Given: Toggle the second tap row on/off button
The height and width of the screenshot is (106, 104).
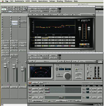Looking at the screenshot, I should 30,92.
